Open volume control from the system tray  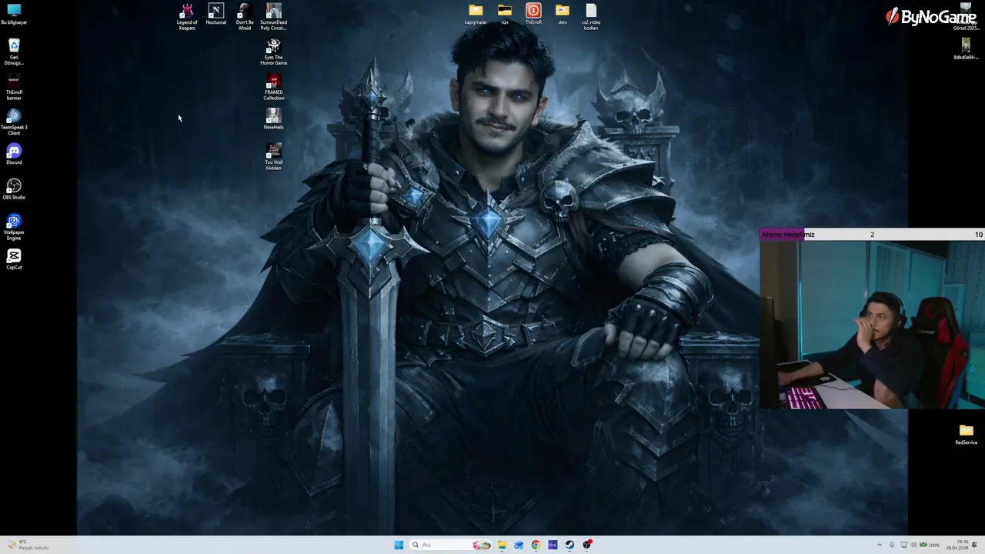913,545
